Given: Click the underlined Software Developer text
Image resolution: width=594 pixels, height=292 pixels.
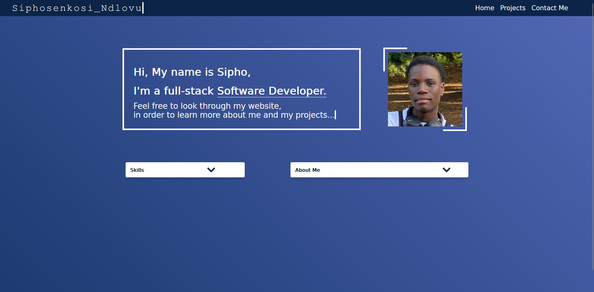Looking at the screenshot, I should [x=272, y=91].
